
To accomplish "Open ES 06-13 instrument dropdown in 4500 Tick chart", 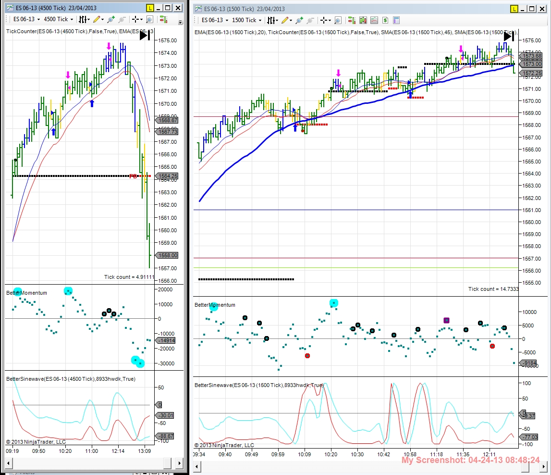I will 26,19.
